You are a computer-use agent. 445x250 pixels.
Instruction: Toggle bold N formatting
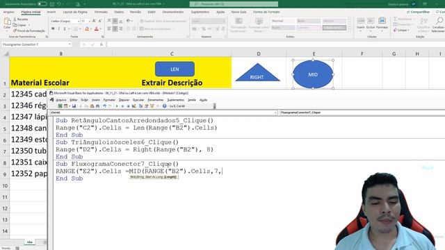tap(53, 28)
